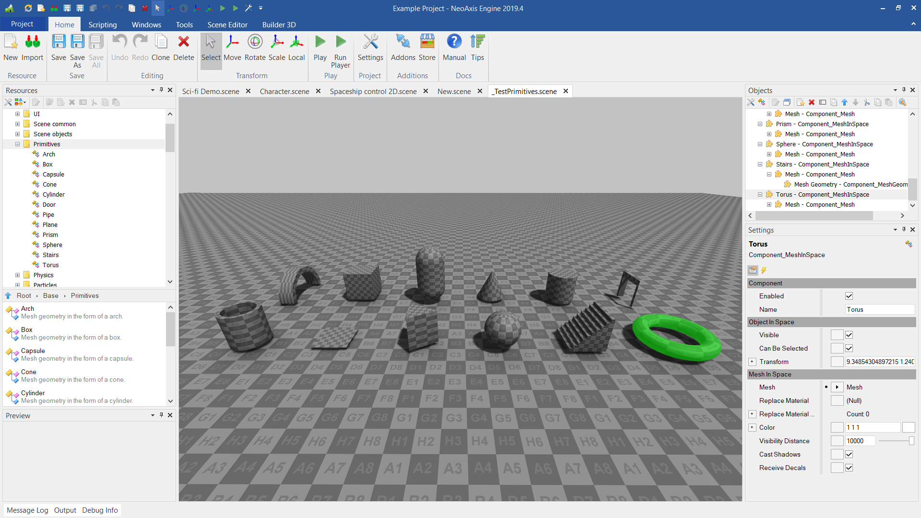Switch to the Scene Editor ribbon tab
This screenshot has height=518, width=921.
(227, 24)
